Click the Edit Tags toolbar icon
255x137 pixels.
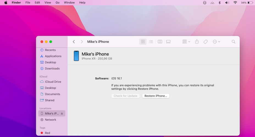pos(205,42)
